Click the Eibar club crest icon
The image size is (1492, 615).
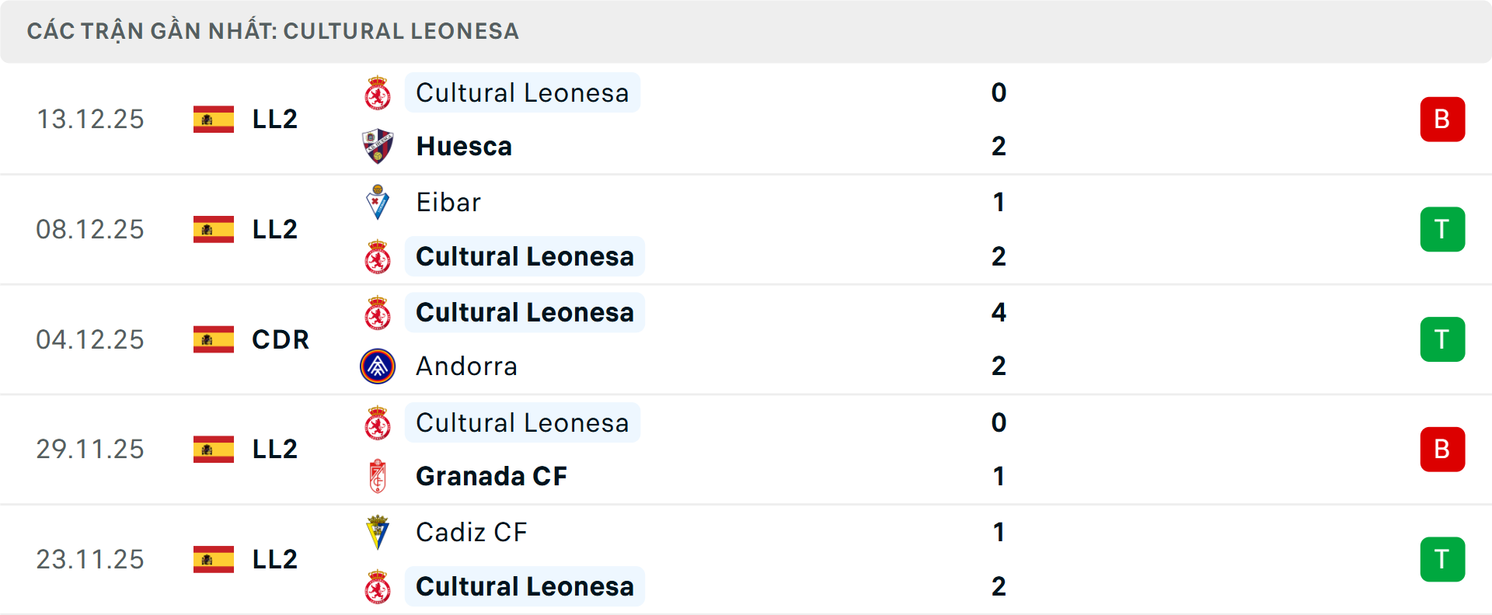click(x=378, y=202)
